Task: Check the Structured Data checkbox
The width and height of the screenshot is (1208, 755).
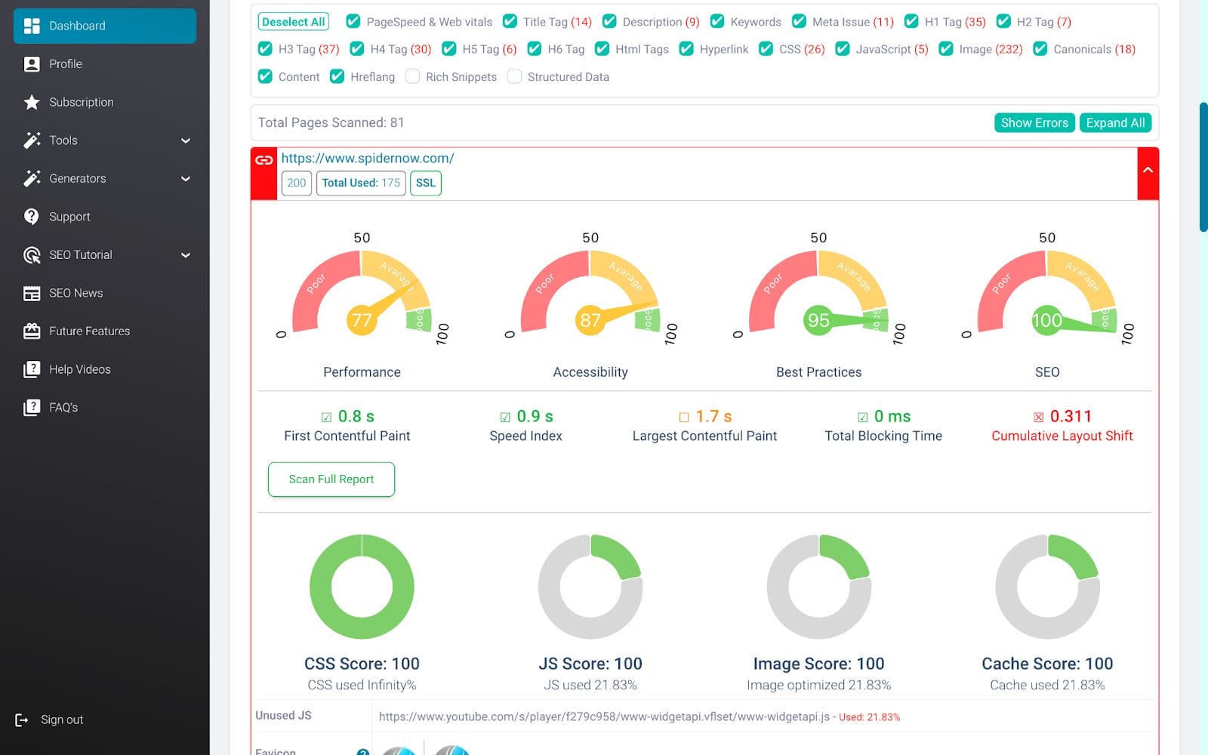Action: [x=514, y=76]
